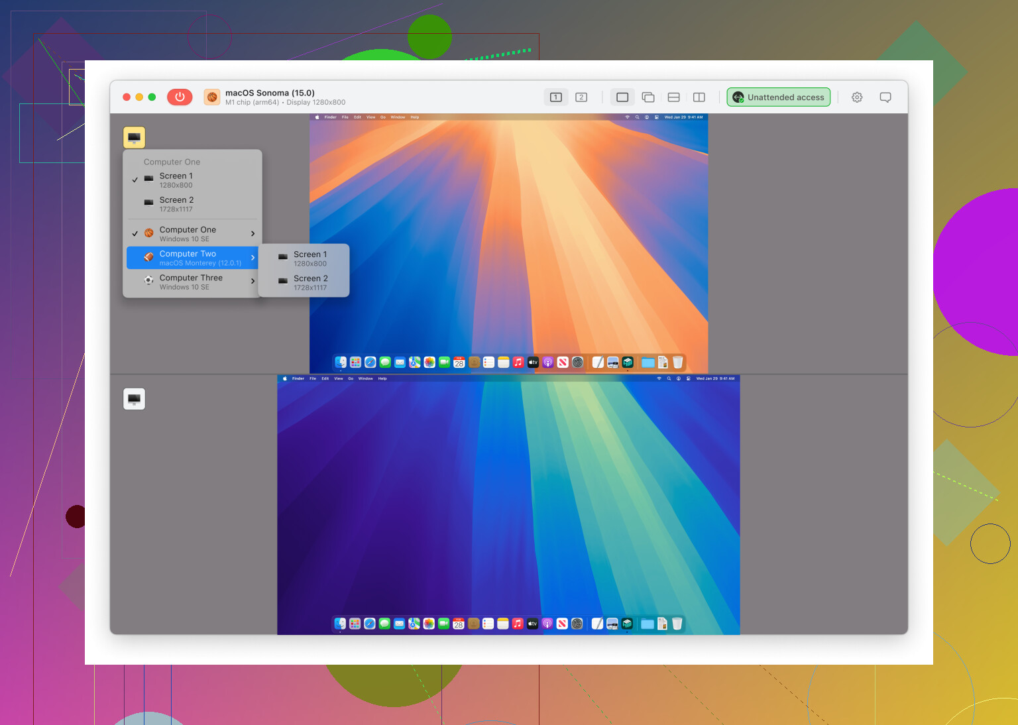Image resolution: width=1018 pixels, height=725 pixels.
Task: Open Trash in the upper pane's dock
Action: [677, 362]
